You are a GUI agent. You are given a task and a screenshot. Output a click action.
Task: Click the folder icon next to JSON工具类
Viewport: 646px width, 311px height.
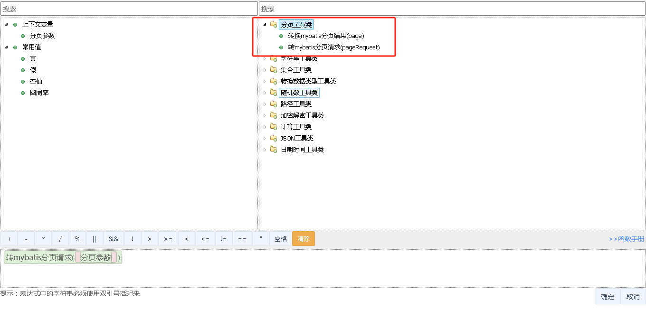tap(273, 138)
